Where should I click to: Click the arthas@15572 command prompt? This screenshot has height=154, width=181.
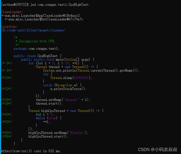point(15,5)
